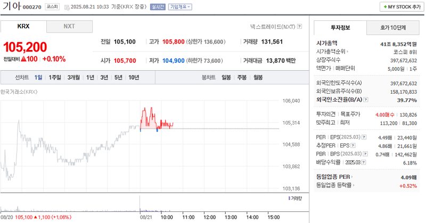Screen dimensions: 426x223
Task: Click help icon next to PER EPS(2025.03)
Action: (x=364, y=137)
